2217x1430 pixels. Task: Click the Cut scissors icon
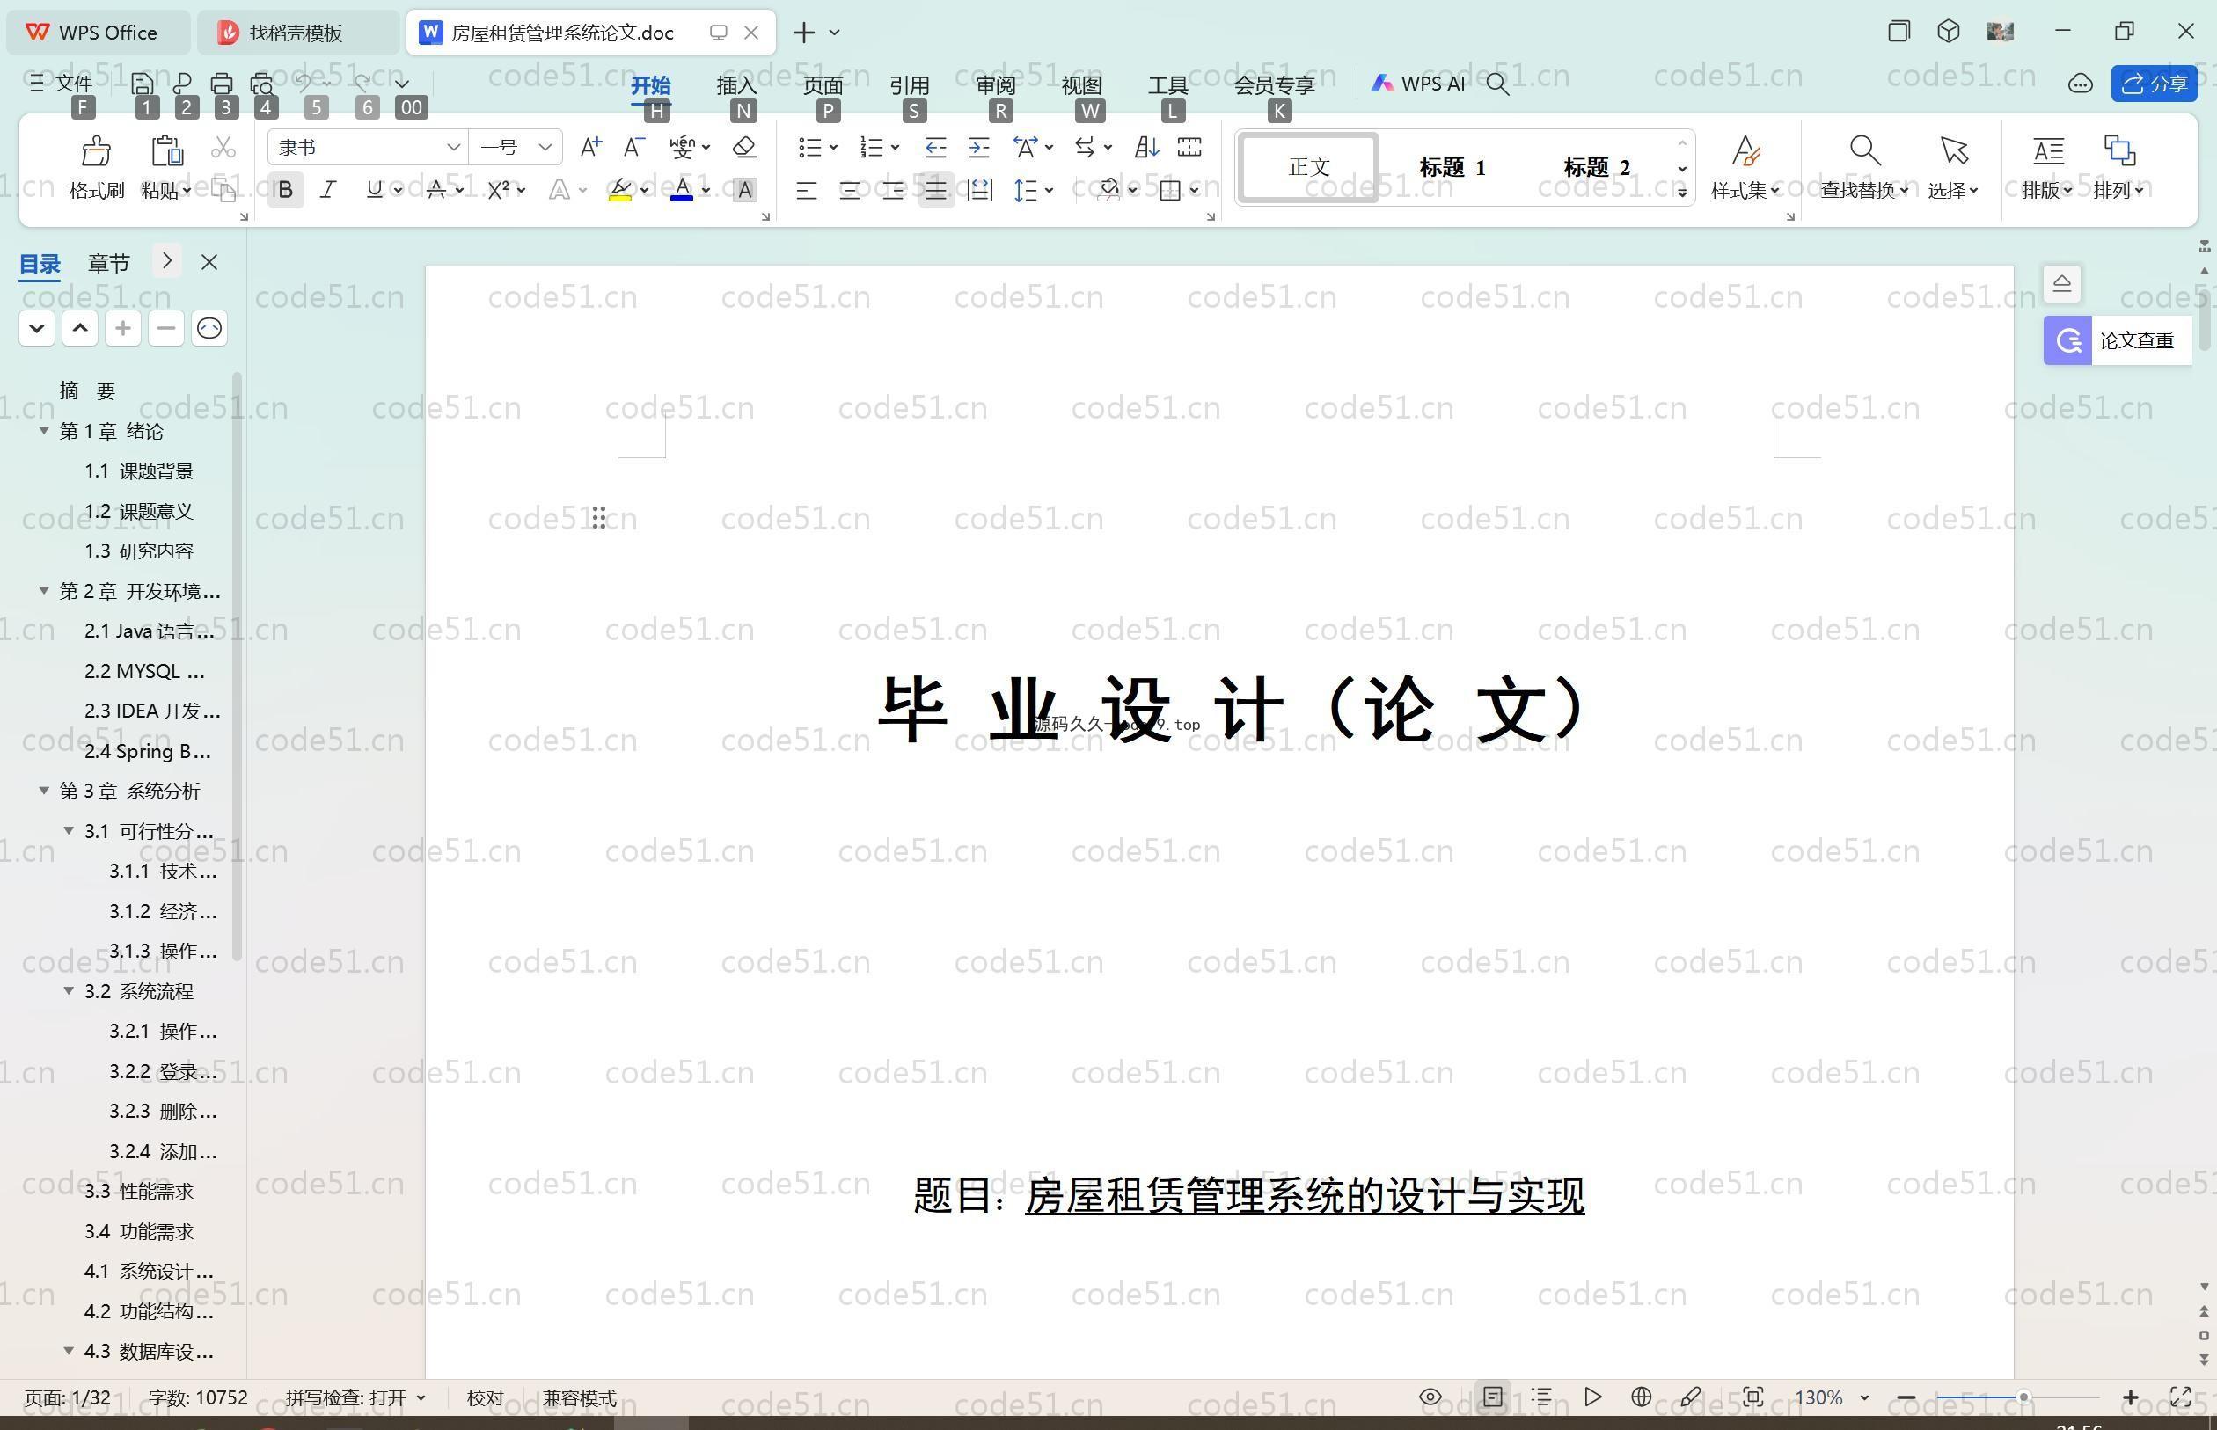pos(223,147)
